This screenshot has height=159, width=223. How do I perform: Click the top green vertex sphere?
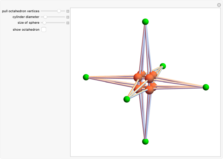click(146, 22)
